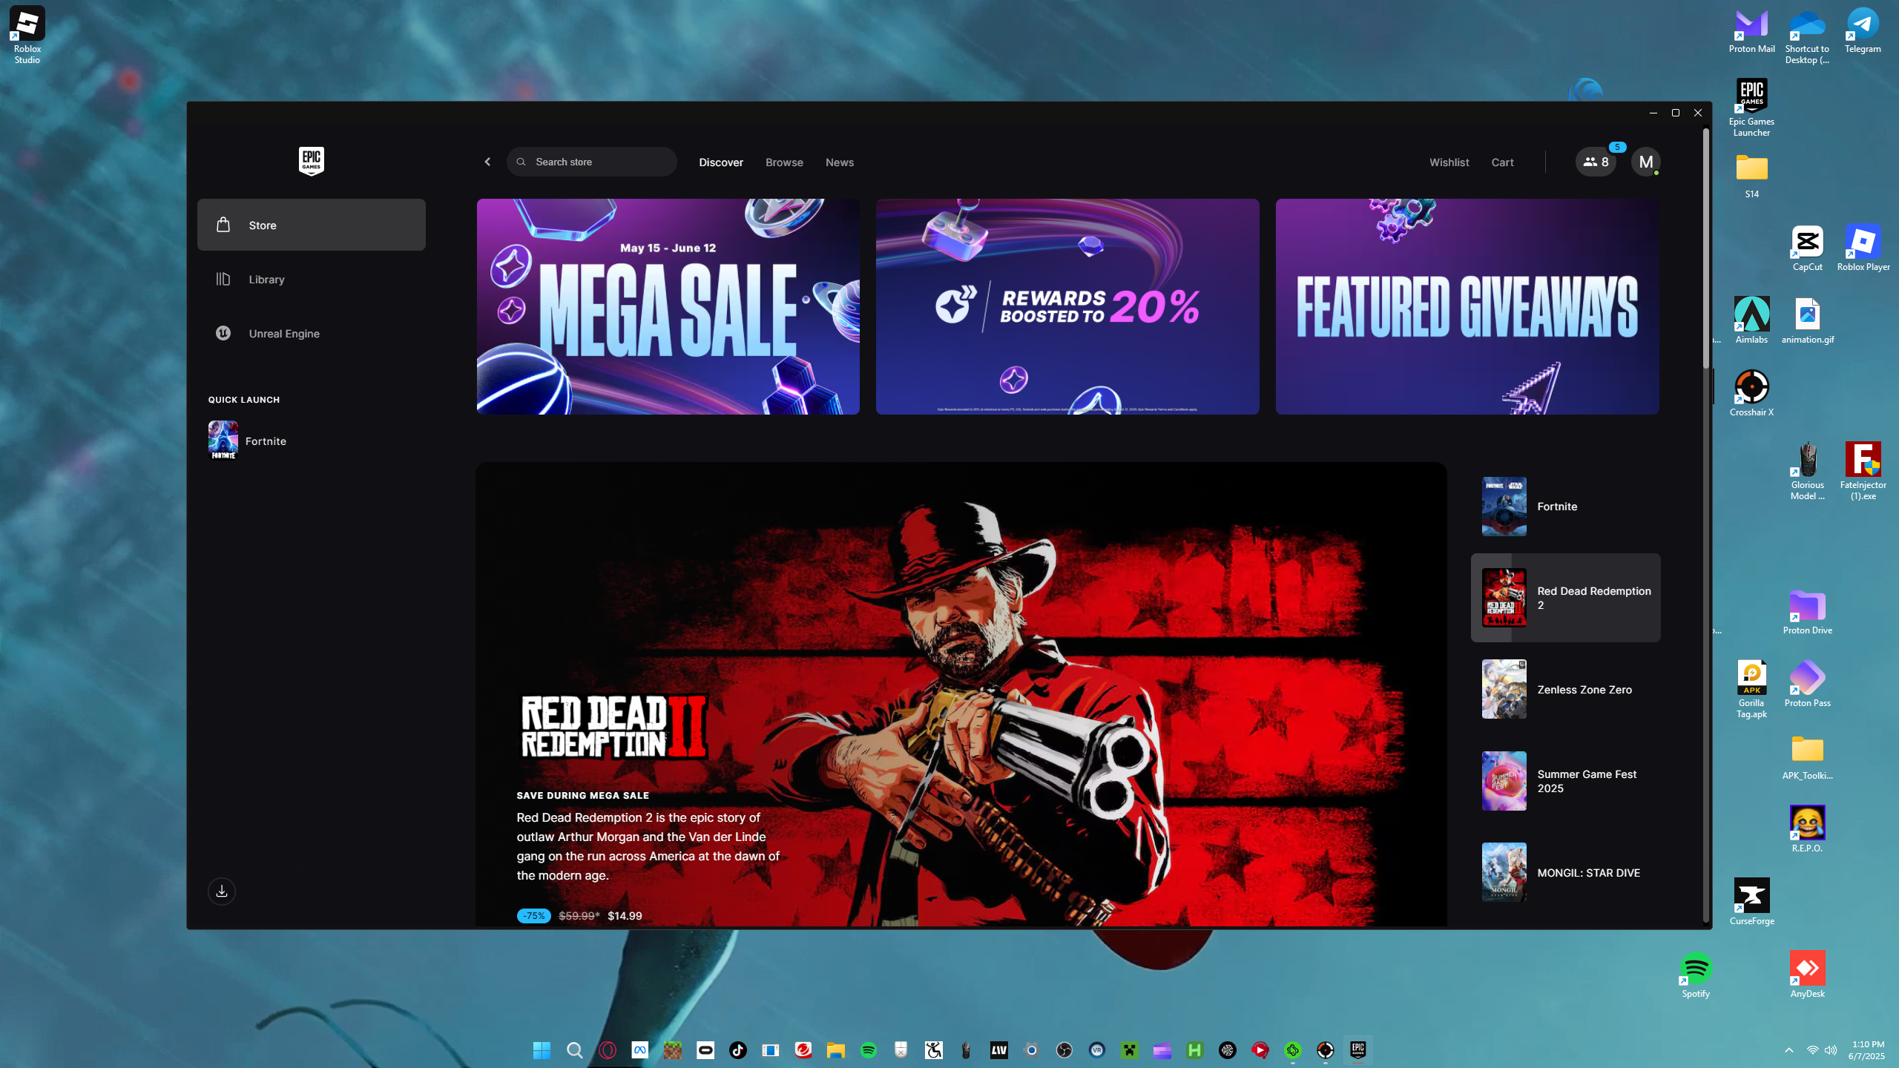Go to Library in sidebar
The image size is (1899, 1068).
click(266, 280)
